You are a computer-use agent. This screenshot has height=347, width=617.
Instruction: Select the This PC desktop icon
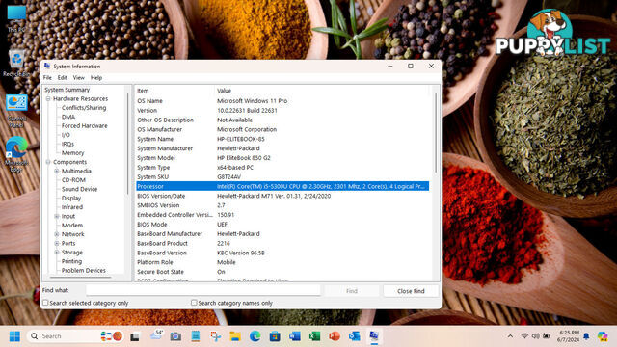click(x=16, y=18)
